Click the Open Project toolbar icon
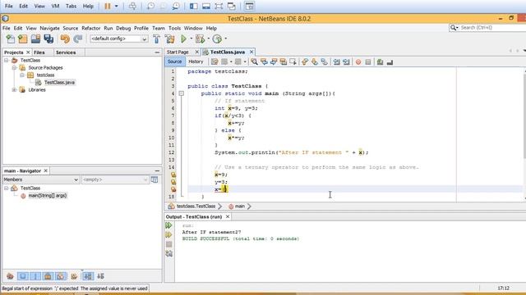 tap(35, 39)
